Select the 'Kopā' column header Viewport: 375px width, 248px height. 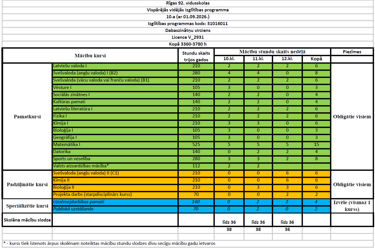point(316,59)
